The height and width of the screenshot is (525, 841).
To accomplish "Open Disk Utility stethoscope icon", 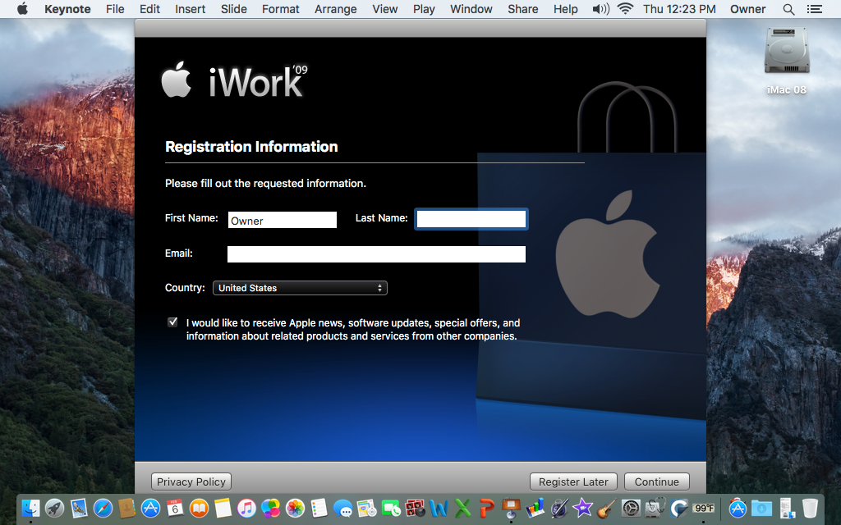I will [x=655, y=508].
